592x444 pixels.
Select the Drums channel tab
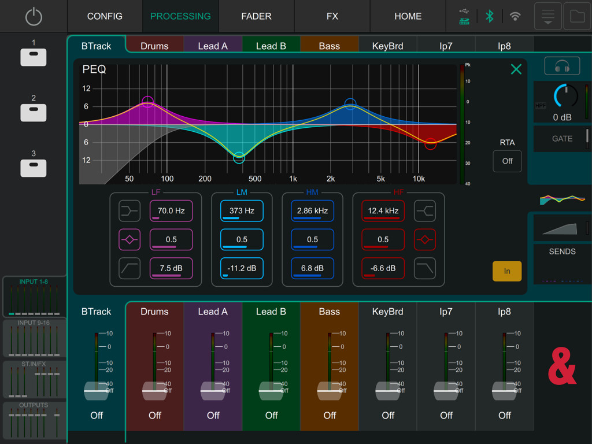[154, 45]
